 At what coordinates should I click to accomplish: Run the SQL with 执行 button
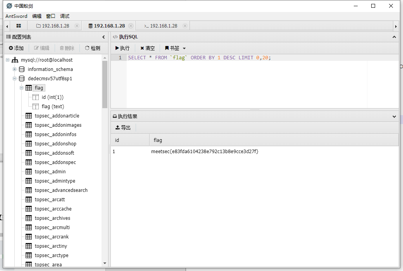[122, 48]
